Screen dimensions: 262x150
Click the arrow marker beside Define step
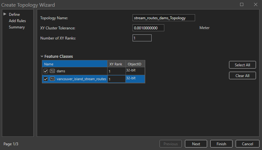click(5, 14)
